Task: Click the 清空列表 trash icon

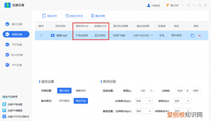Action: click(92, 16)
